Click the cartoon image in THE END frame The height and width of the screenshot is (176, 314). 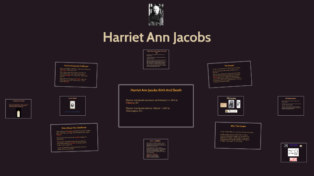pos(293,152)
